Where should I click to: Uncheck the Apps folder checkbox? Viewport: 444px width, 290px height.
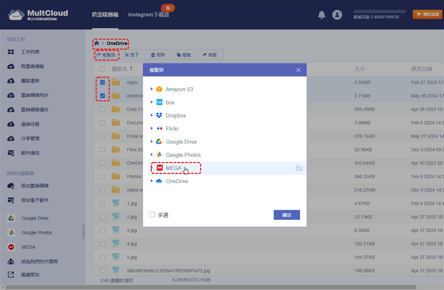tap(102, 82)
